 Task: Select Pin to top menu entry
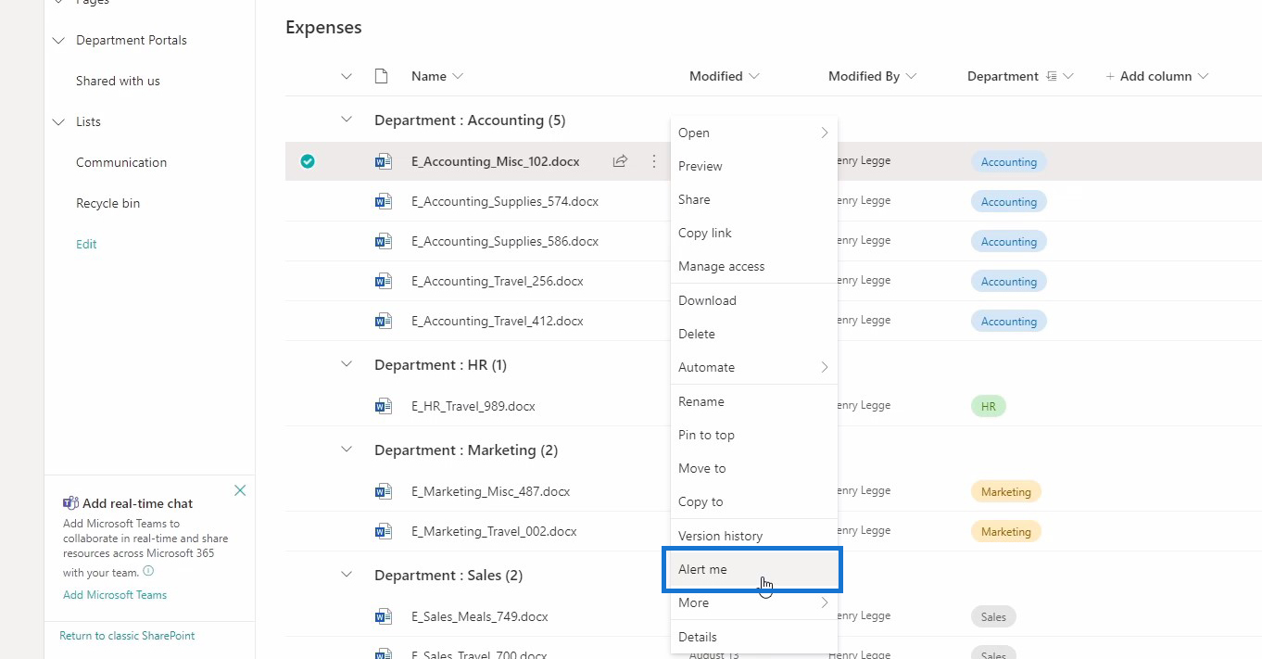pyautogui.click(x=754, y=435)
